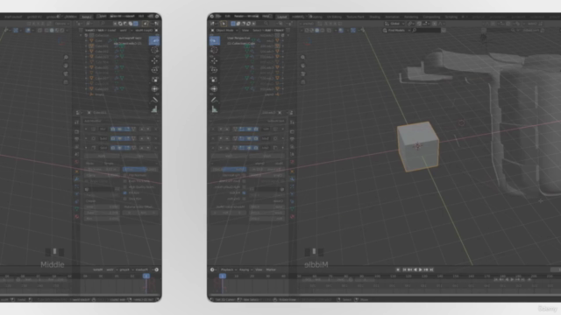Open the View menu in right viewport header
Screen dimensions: 561x315
pyautogui.click(x=245, y=31)
